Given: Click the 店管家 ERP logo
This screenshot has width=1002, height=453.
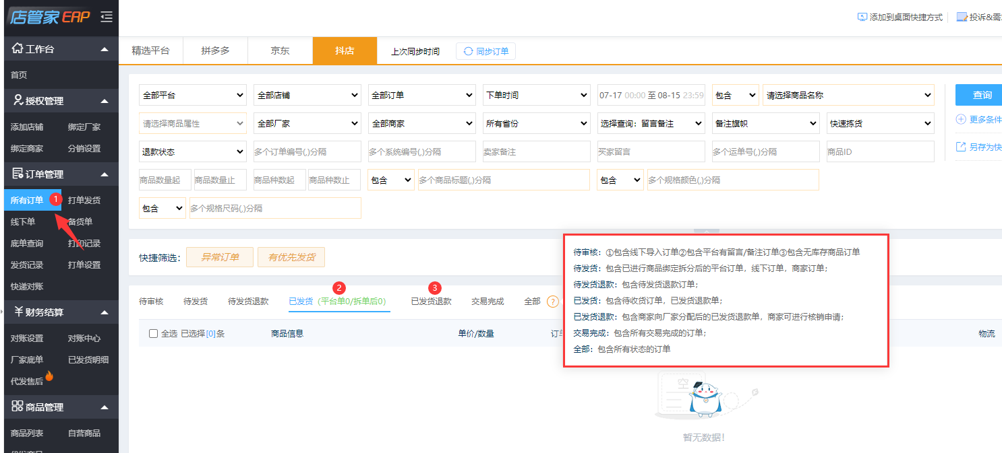Looking at the screenshot, I should (x=50, y=18).
